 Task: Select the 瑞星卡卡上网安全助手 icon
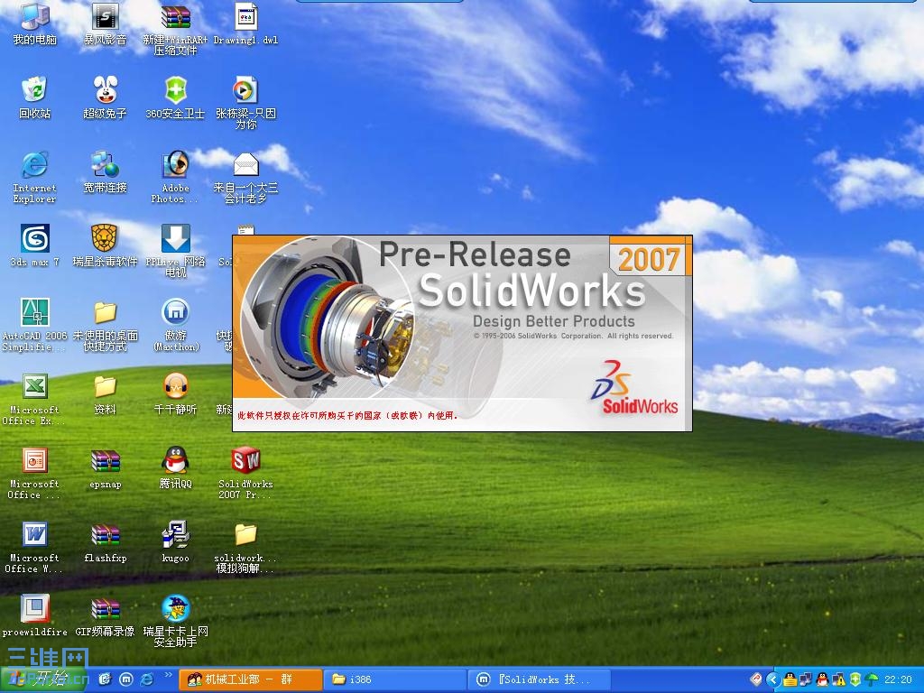[x=175, y=621]
